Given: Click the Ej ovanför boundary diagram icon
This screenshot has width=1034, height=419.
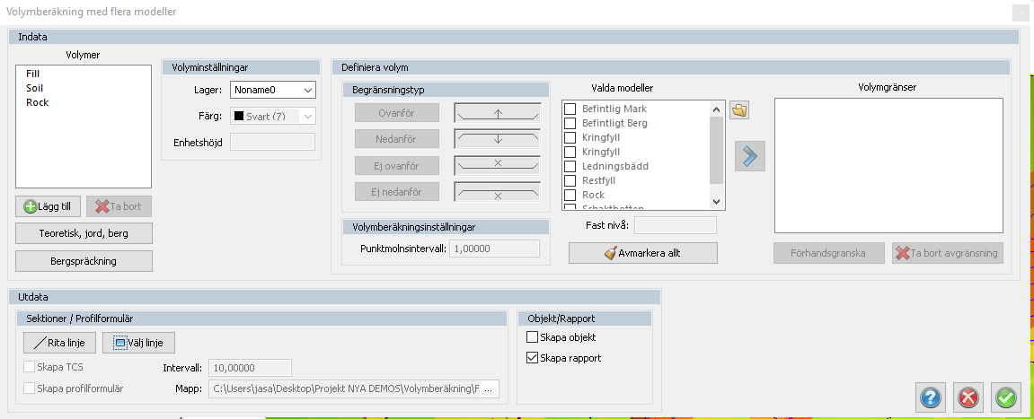Looking at the screenshot, I should tap(497, 165).
